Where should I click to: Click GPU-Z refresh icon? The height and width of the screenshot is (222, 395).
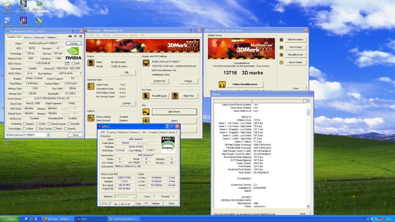coord(75,36)
